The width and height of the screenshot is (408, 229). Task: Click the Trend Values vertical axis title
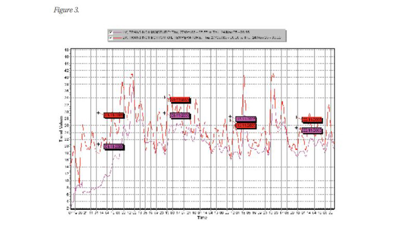point(60,128)
